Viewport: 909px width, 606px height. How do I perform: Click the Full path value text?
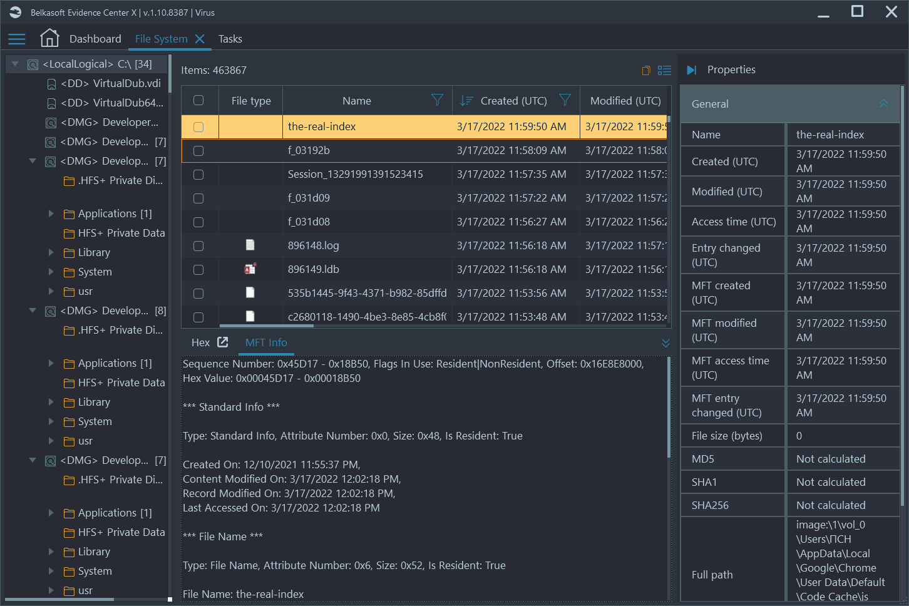tap(841, 561)
